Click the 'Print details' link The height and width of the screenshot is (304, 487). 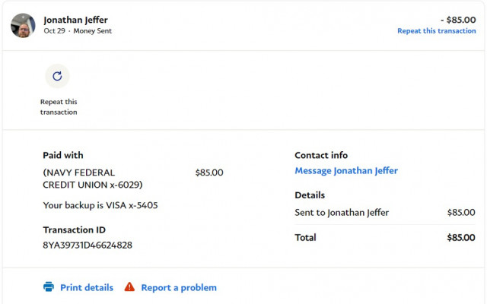(x=87, y=287)
